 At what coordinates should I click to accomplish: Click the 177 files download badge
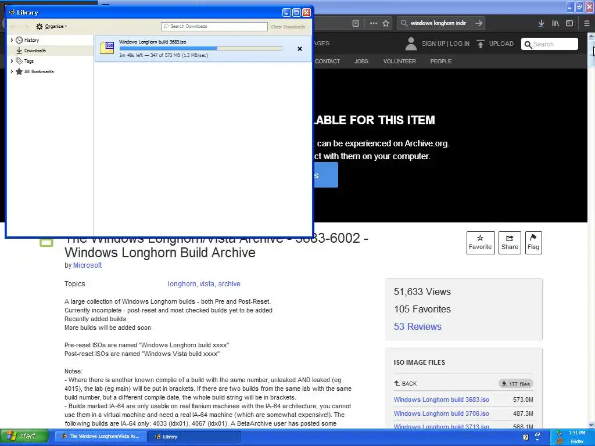516,384
